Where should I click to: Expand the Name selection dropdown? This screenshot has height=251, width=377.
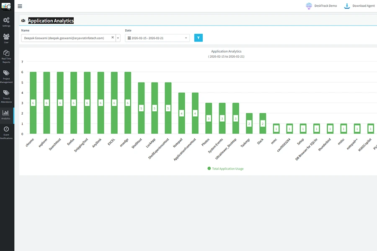click(x=118, y=37)
